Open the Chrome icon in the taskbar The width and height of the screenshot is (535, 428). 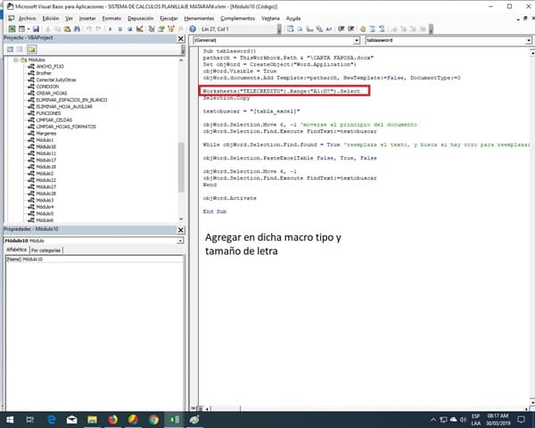point(153,418)
